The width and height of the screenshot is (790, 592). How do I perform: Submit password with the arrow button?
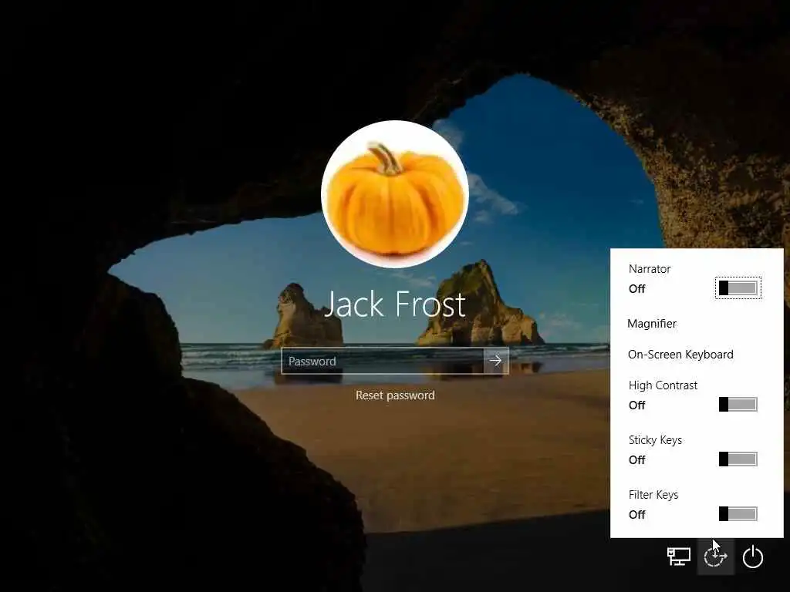(496, 361)
